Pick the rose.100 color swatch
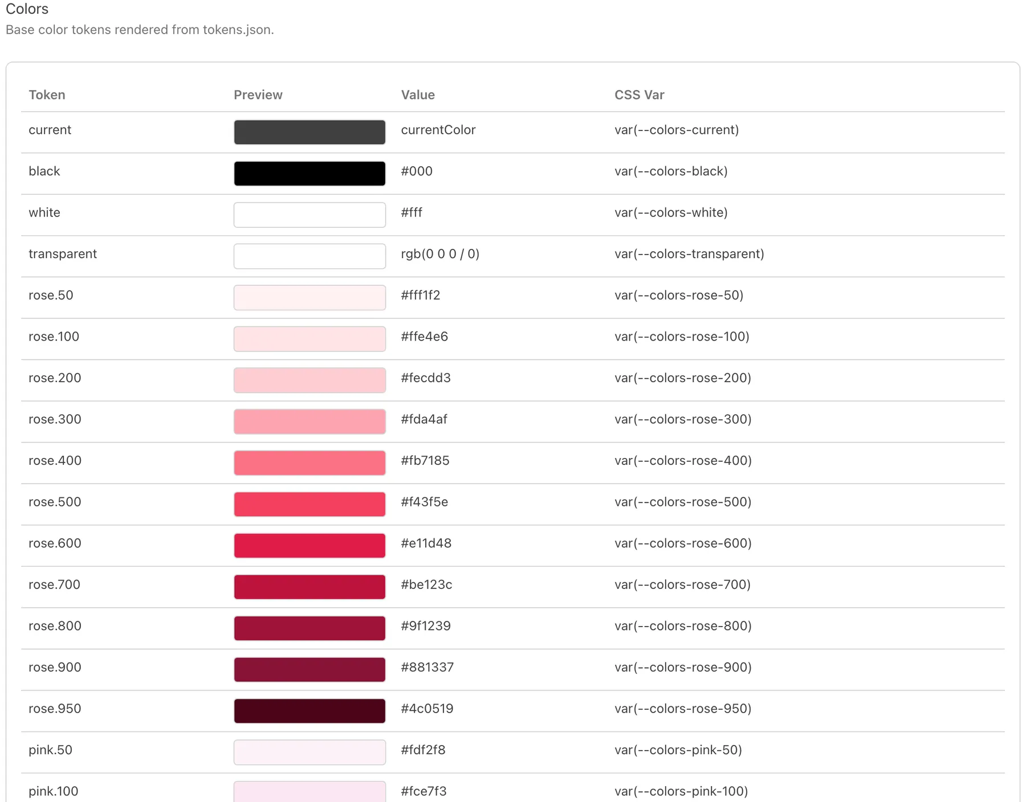 (310, 339)
